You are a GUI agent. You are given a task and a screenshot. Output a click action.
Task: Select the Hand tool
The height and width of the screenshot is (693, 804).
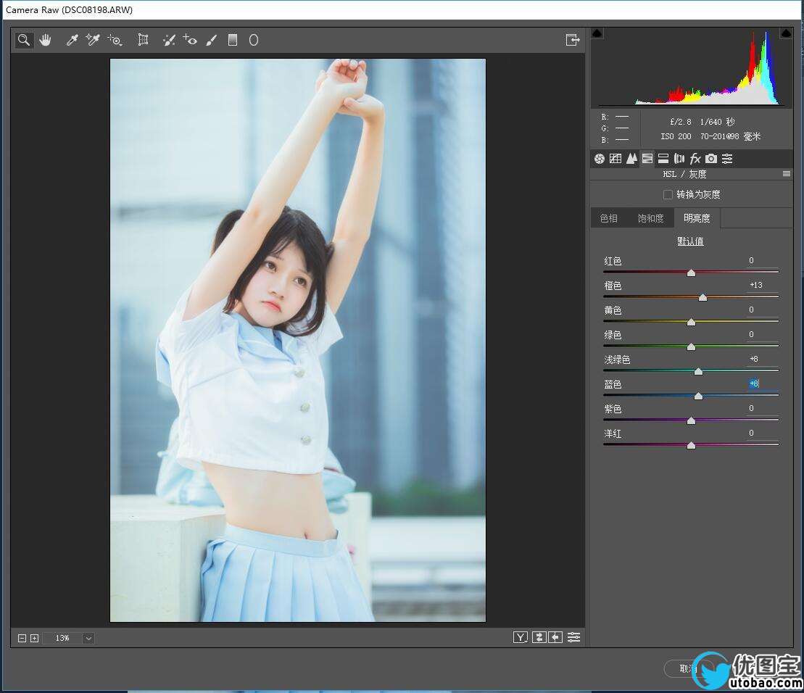tap(45, 40)
